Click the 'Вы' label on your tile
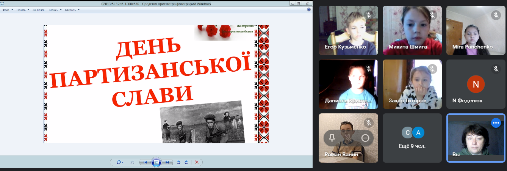 456,155
